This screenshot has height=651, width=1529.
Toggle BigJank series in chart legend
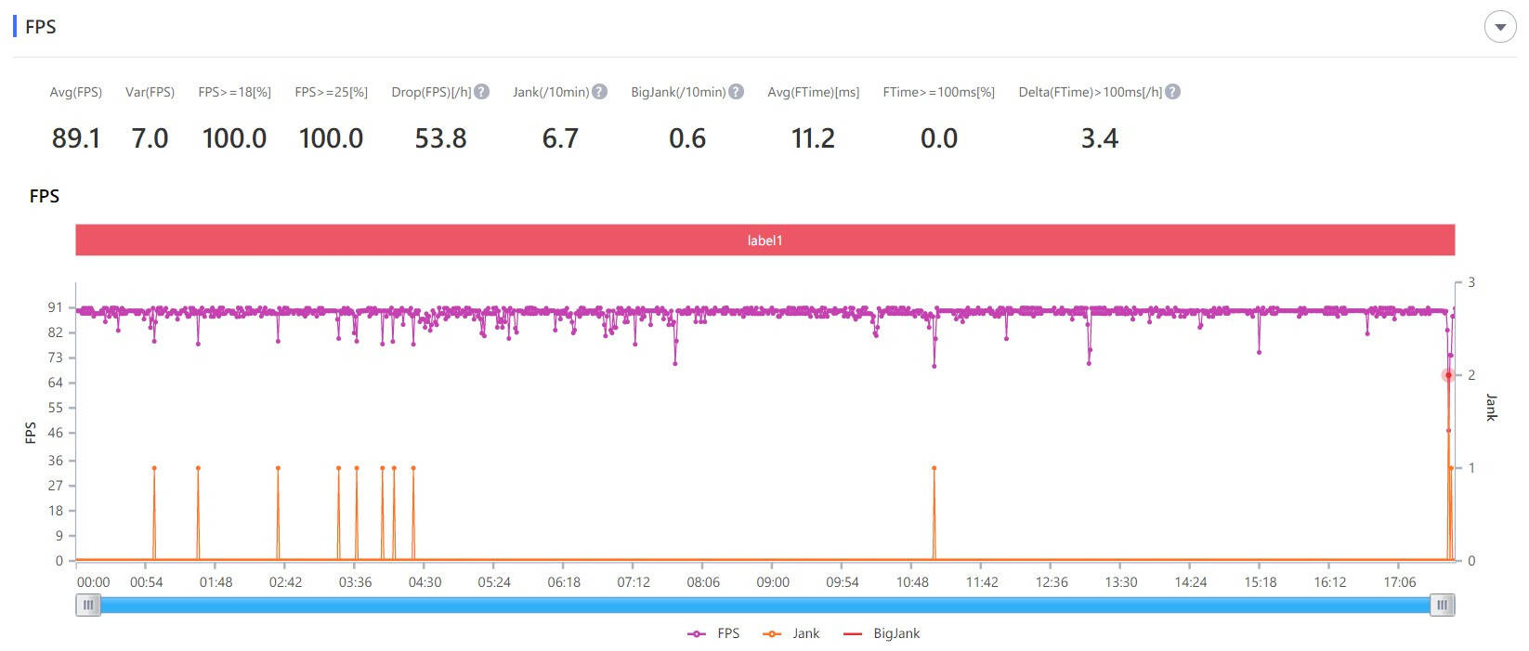click(x=882, y=633)
